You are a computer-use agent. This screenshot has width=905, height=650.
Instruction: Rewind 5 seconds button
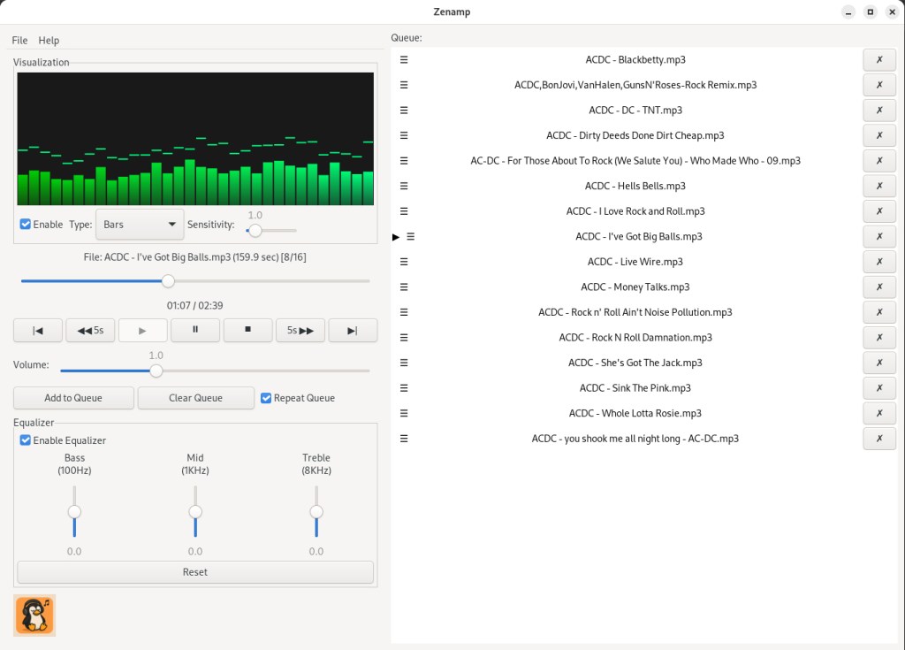pos(91,331)
